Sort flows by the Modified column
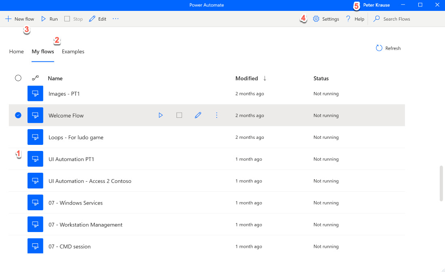This screenshot has width=445, height=272. [247, 78]
